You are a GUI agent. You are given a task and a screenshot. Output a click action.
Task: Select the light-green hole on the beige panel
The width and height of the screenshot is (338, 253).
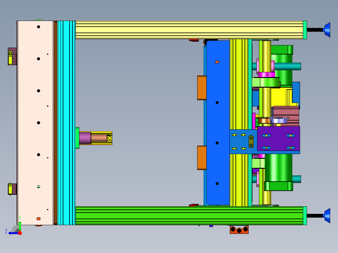(x=38, y=187)
